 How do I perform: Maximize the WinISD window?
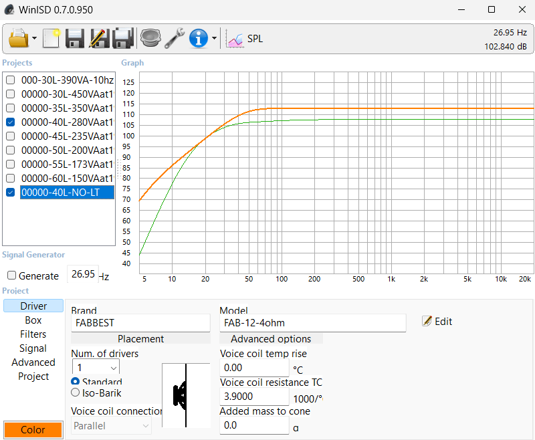coord(492,9)
